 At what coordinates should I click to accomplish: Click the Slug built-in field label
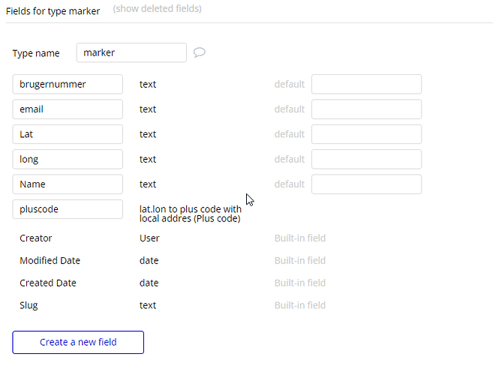tap(29, 305)
